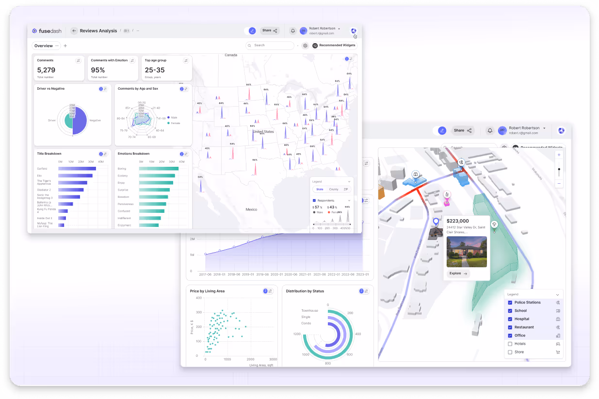Viewport: 599px width, 399px height.
Task: Collapse the property map Legend chevron
Action: point(558,294)
